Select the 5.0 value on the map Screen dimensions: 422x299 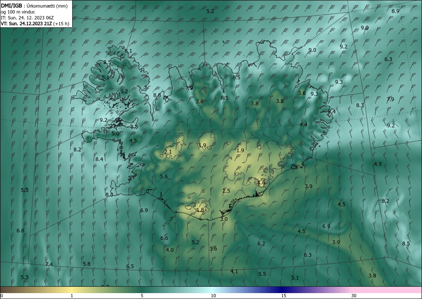point(115,133)
